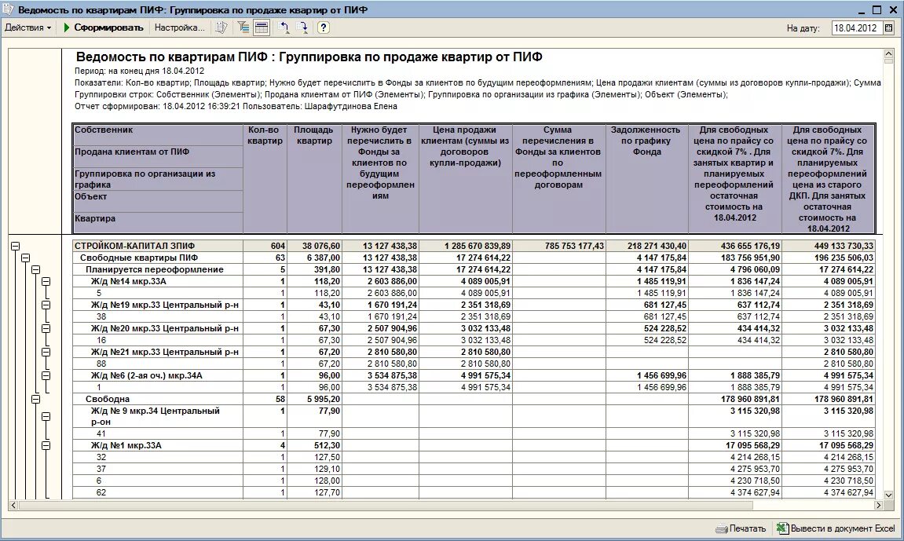This screenshot has height=541, width=904.
Task: Click the save settings arrow icon
Action: coord(302,27)
